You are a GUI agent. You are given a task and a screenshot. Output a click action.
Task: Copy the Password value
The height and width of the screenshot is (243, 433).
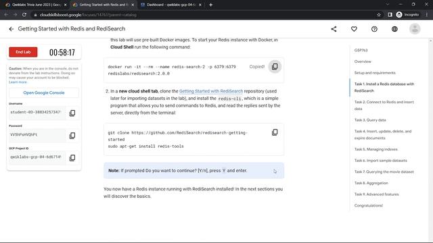coord(72,135)
